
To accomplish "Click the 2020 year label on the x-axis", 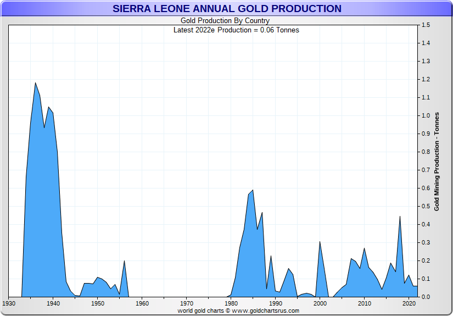I will [409, 303].
